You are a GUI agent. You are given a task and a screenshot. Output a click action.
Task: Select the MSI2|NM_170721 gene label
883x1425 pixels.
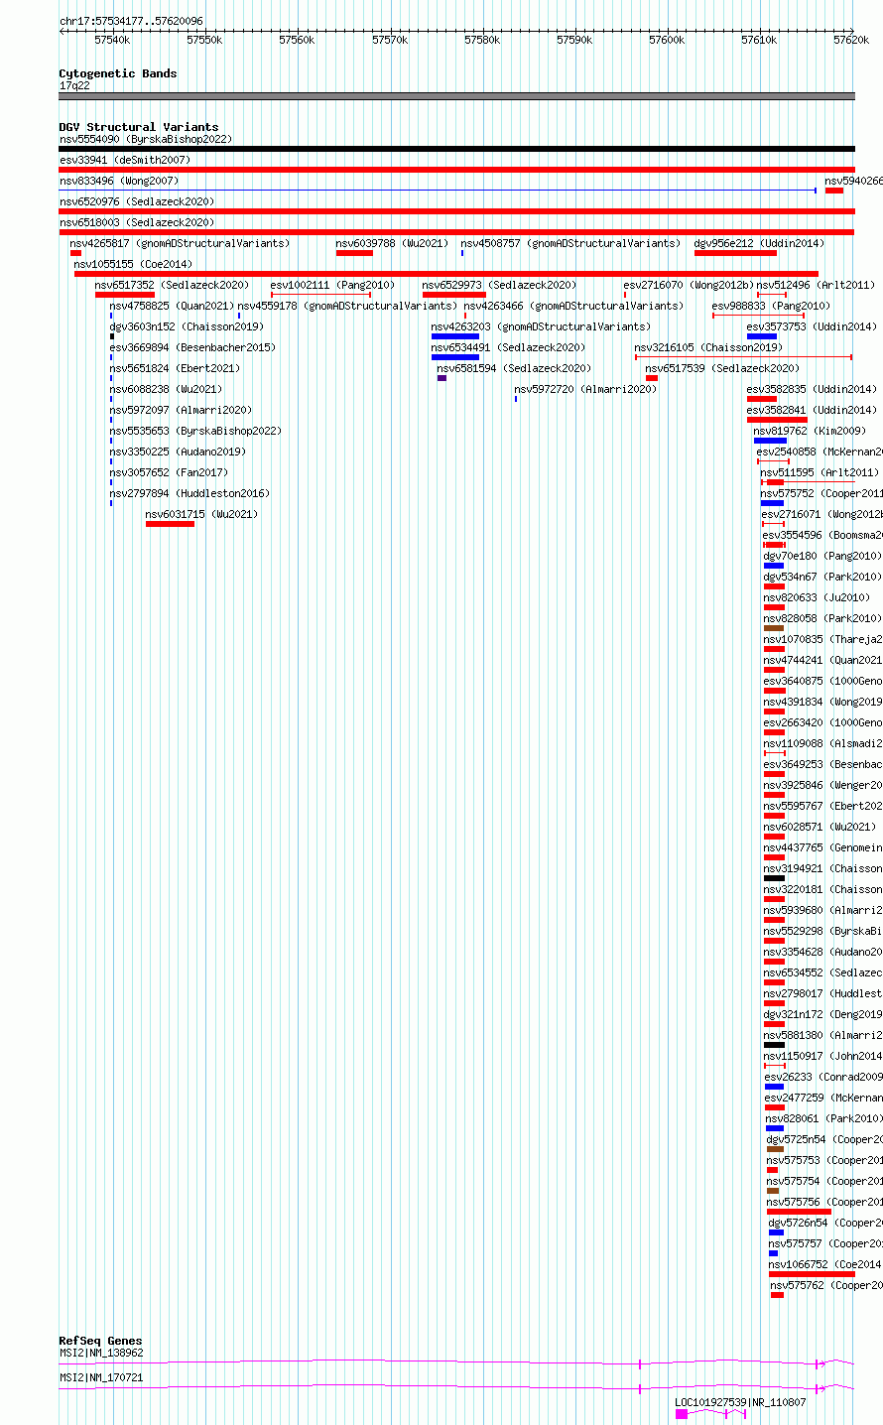pos(101,1377)
